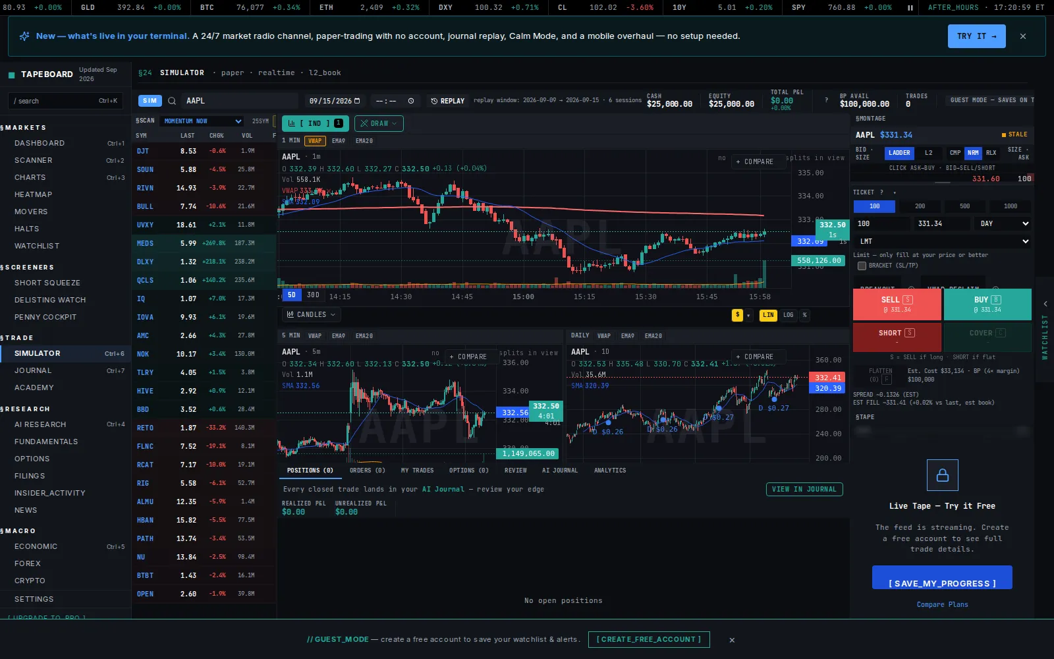Click the dollar sign price mode button

(737, 315)
